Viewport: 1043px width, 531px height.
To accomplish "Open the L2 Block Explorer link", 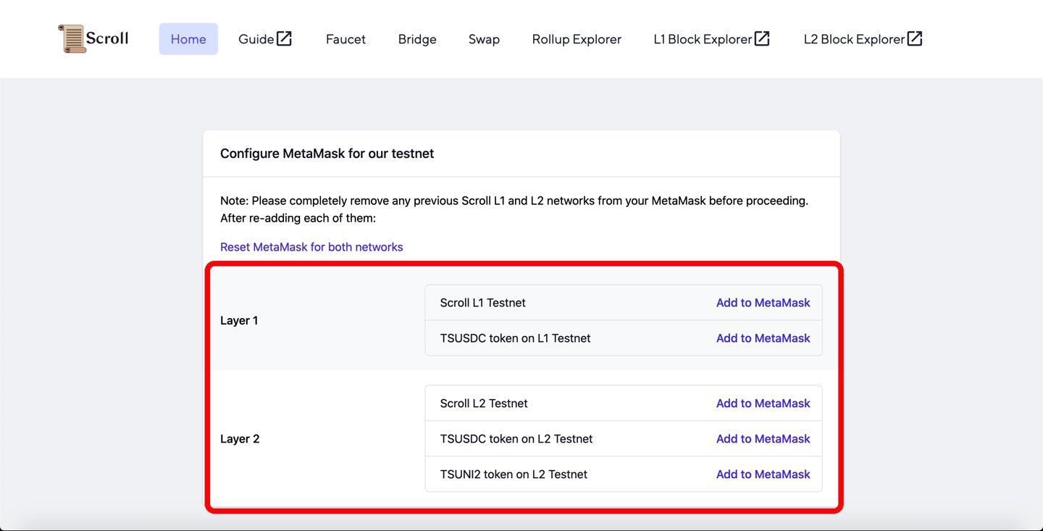I will [x=863, y=39].
